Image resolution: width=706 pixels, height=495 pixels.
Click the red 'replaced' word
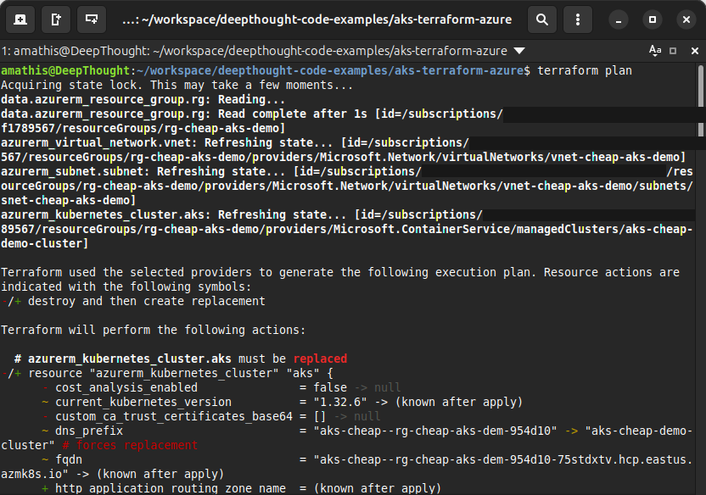(x=320, y=359)
